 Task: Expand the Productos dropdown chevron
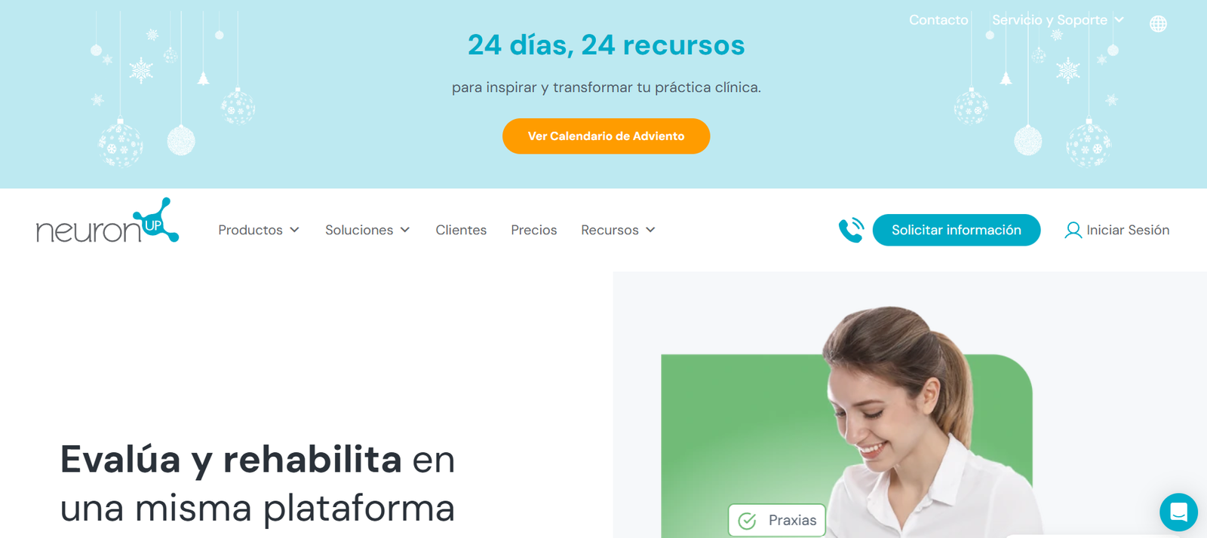click(x=294, y=230)
